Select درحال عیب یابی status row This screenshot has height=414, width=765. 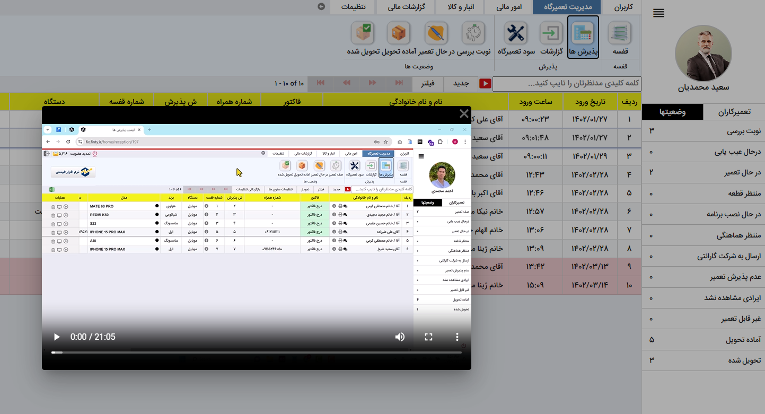704,152
